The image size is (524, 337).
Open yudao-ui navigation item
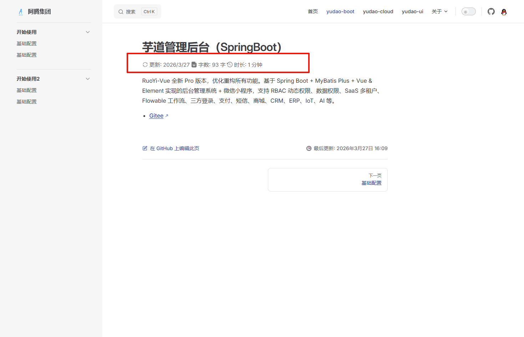[412, 11]
